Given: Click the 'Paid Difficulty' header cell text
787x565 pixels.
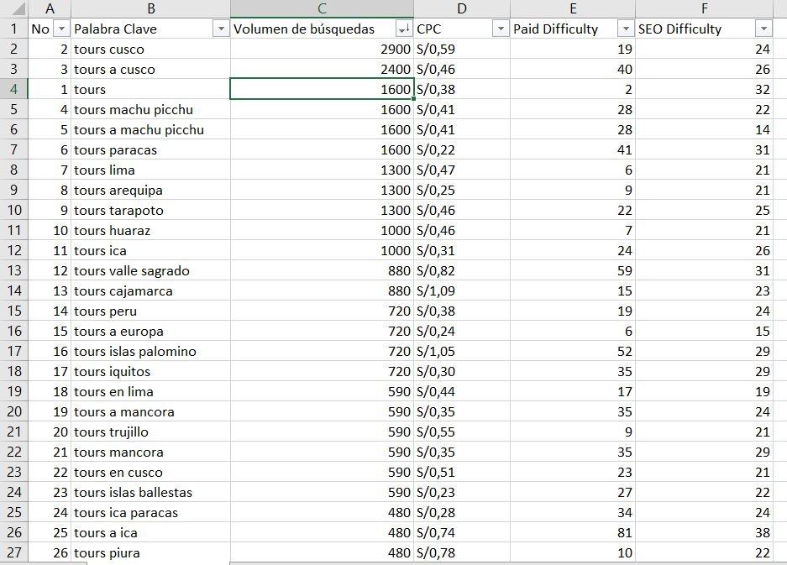Looking at the screenshot, I should click(x=555, y=29).
